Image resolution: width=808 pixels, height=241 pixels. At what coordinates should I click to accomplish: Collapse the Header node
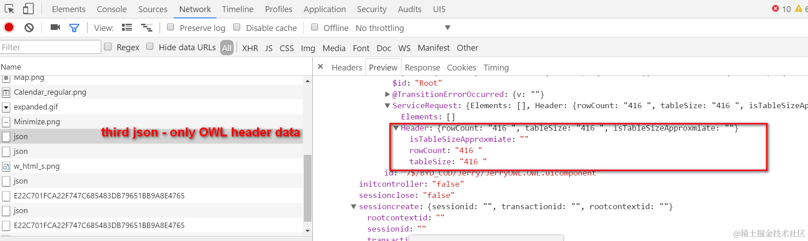(x=396, y=128)
